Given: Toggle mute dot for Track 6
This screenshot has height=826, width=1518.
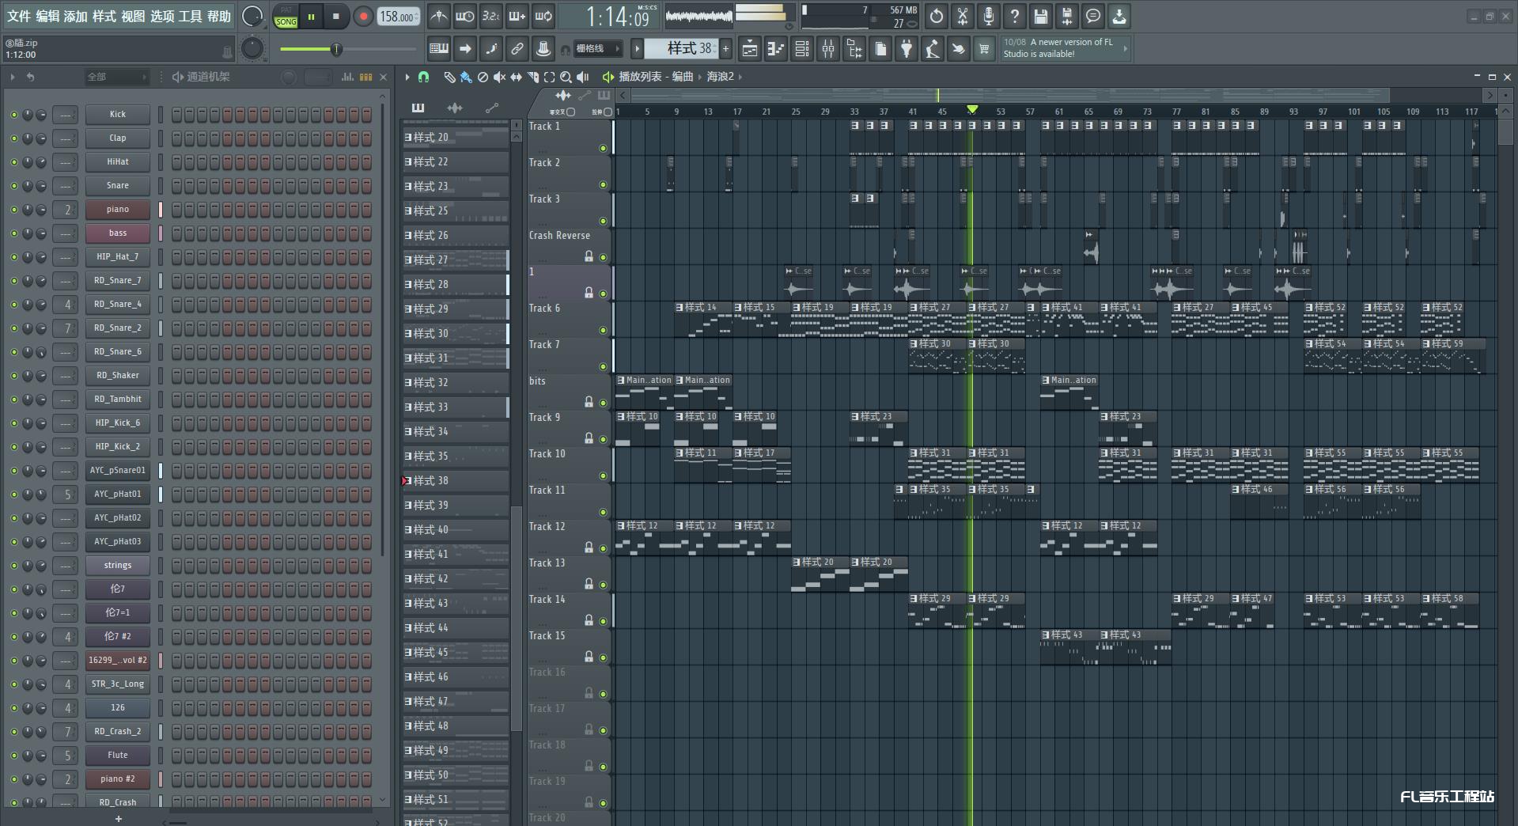Looking at the screenshot, I should 603,330.
